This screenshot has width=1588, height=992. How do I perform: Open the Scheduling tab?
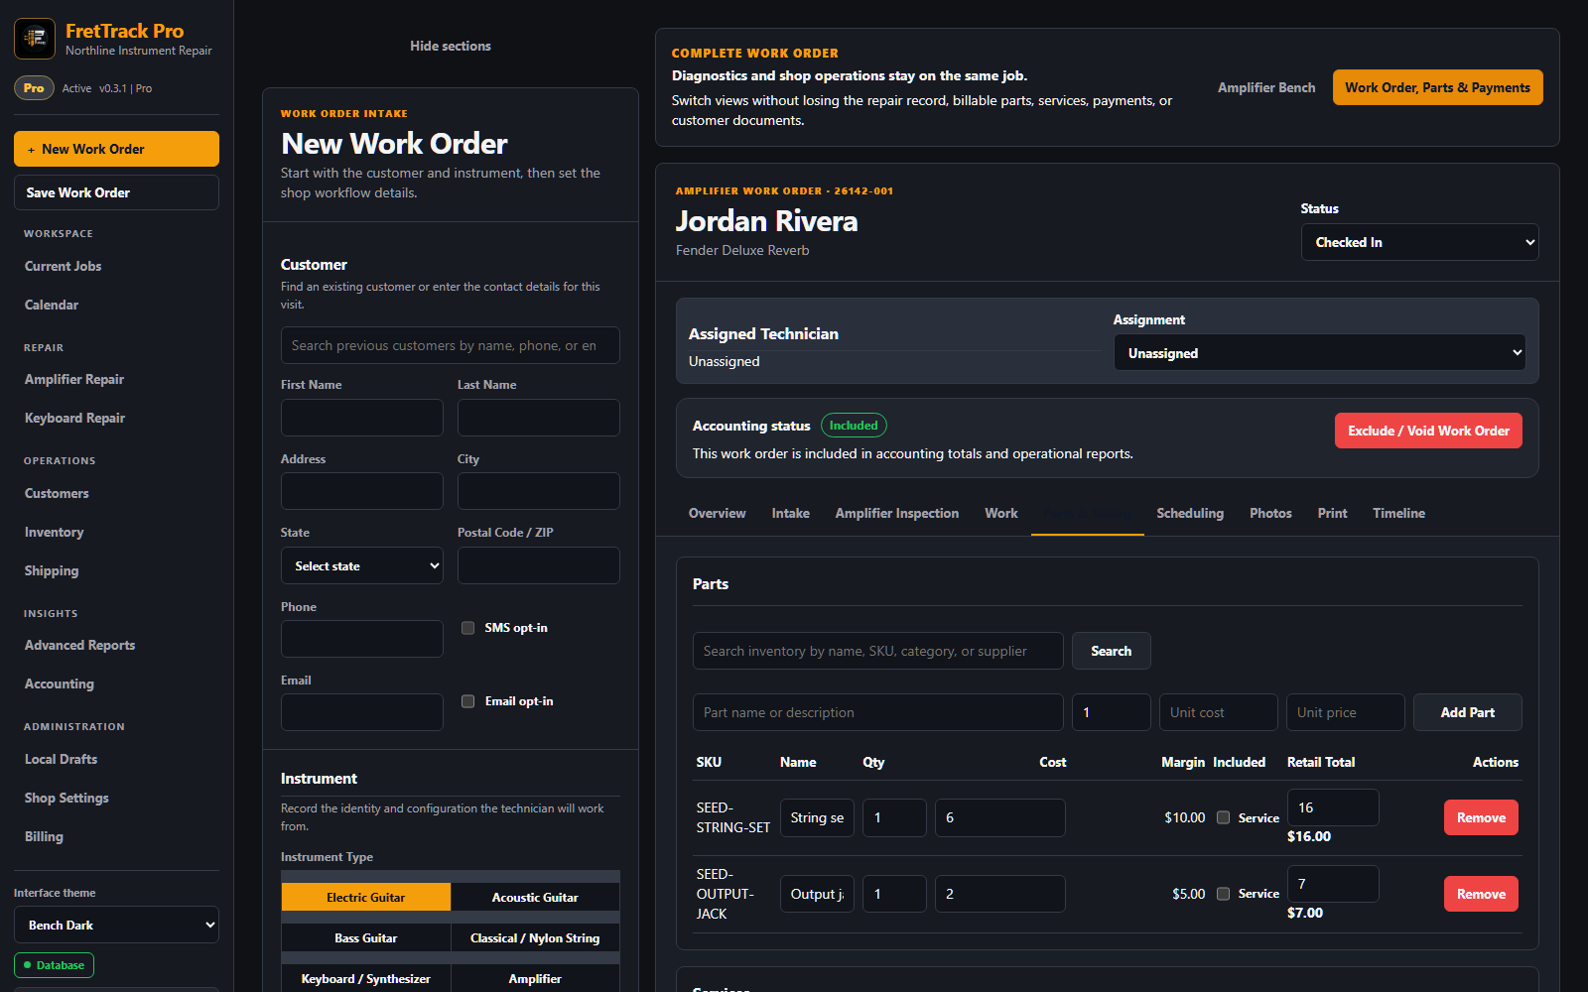pos(1190,513)
